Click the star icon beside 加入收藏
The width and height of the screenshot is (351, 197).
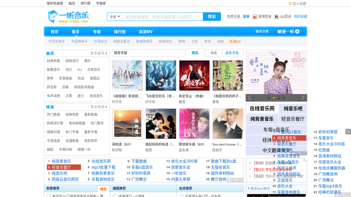(x=290, y=4)
